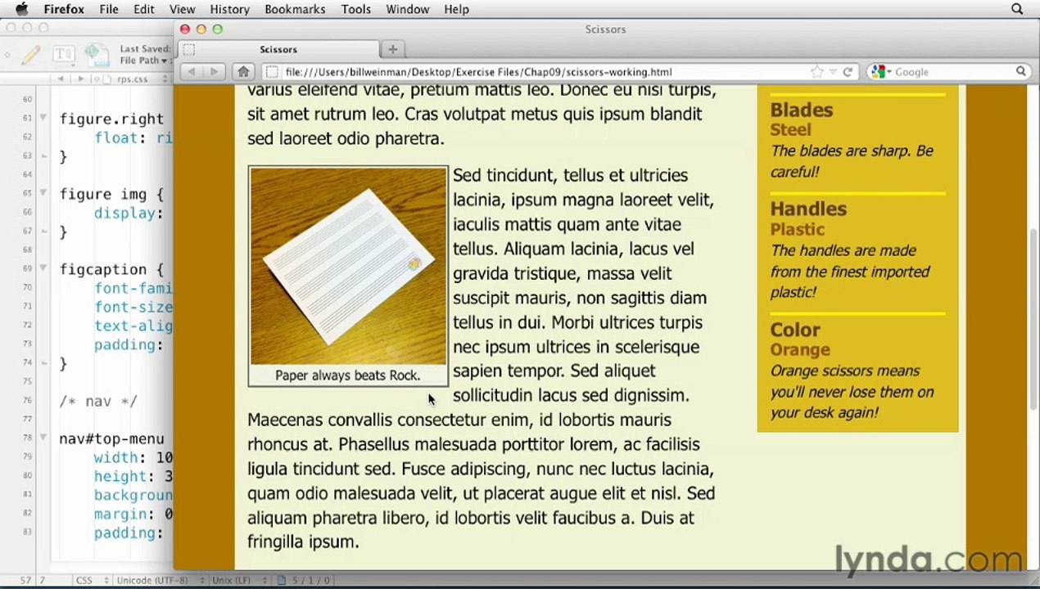Click the 'figcaption {' line in editor
1040x589 pixels.
(111, 269)
